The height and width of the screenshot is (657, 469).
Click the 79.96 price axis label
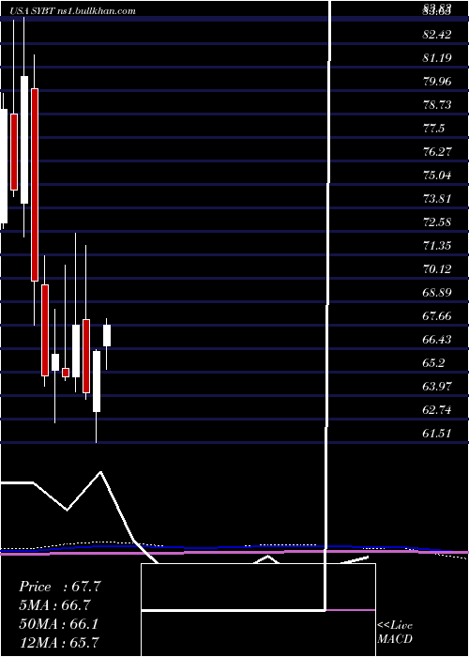point(437,82)
